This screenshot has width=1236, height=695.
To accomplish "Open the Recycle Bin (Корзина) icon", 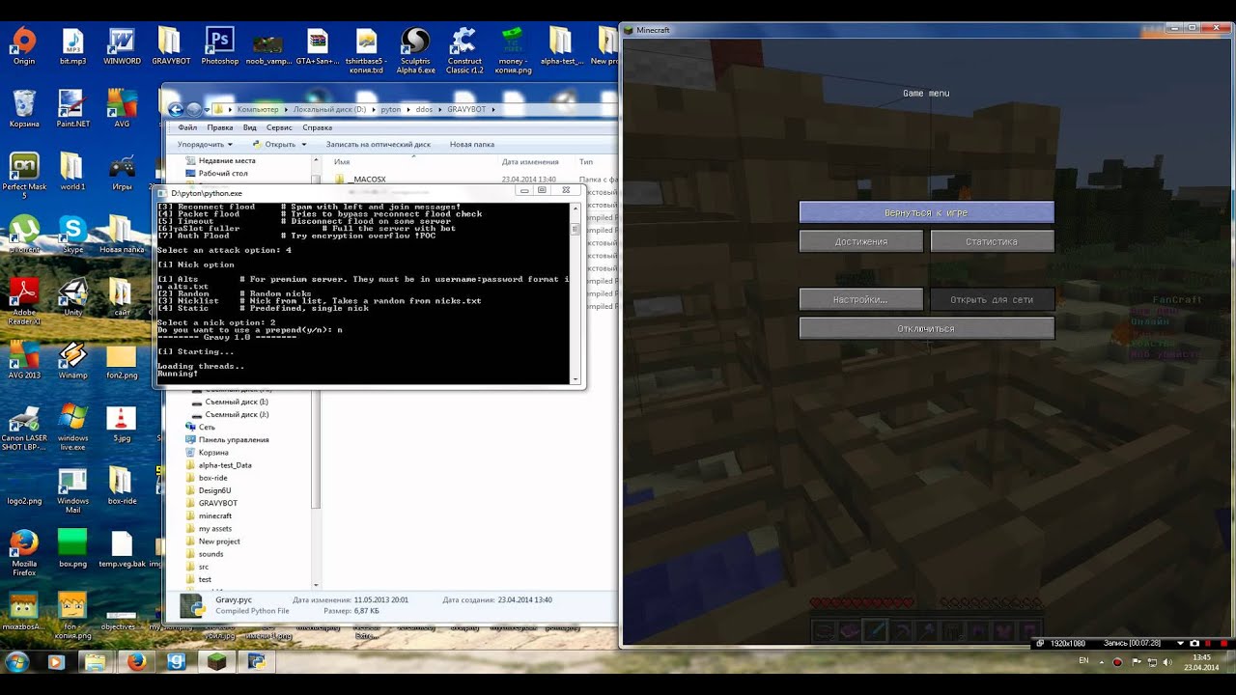I will click(24, 109).
